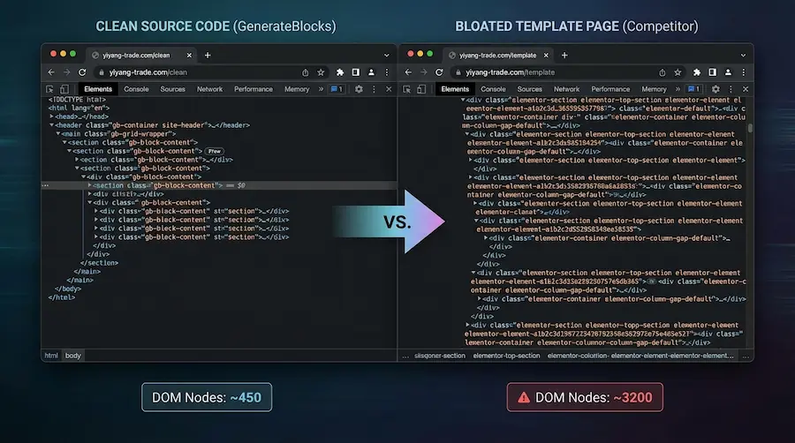The image size is (795, 443).
Task: Open DevTools settings gear in right window
Action: point(715,89)
